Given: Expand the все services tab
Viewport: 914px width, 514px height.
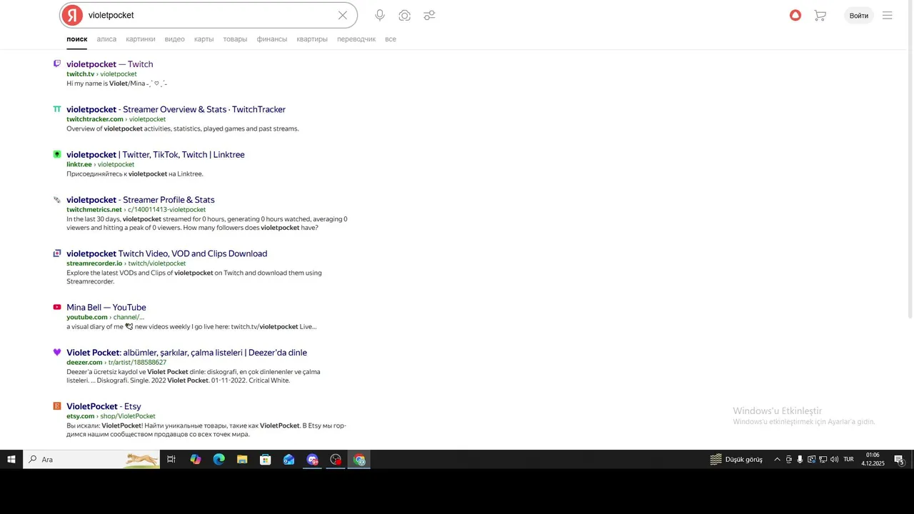Looking at the screenshot, I should coord(391,39).
